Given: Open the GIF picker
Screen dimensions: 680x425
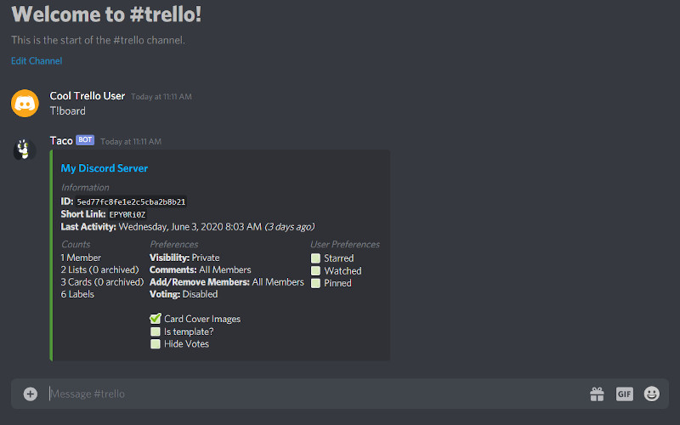Looking at the screenshot, I should (625, 394).
